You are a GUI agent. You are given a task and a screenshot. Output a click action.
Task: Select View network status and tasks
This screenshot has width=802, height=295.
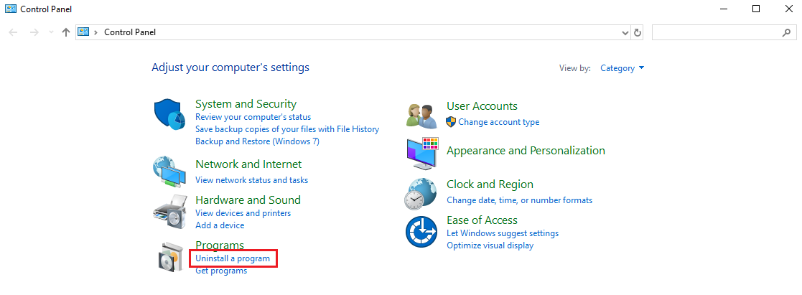tap(251, 180)
